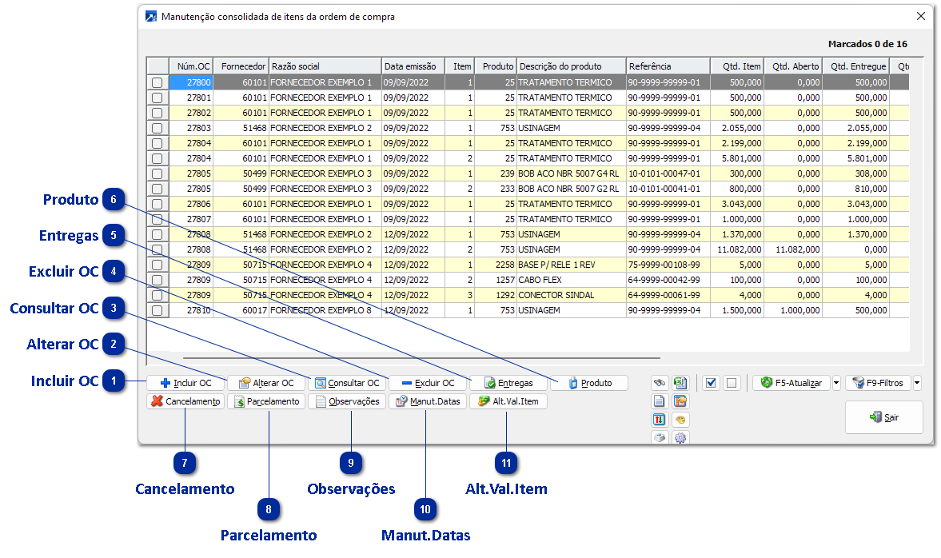This screenshot has width=941, height=558.
Task: Expand the dropdown arrow beside F5-Atualizar
Action: coord(836,383)
